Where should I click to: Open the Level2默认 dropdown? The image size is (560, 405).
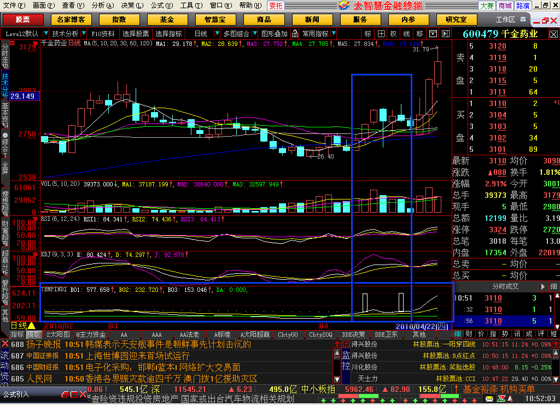coord(45,34)
